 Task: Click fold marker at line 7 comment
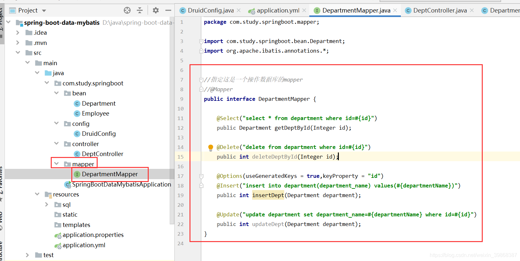(201, 80)
